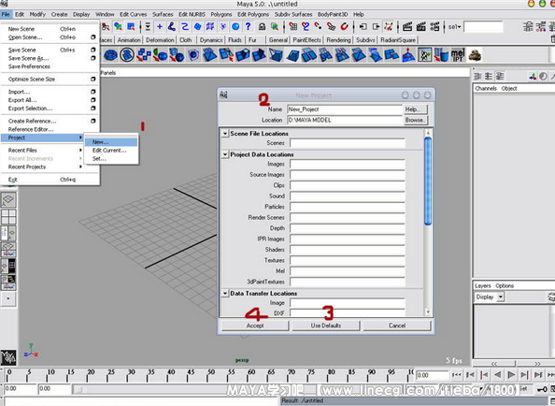The height and width of the screenshot is (406, 555).
Task: Click the input connections arrow icon
Action: [x=363, y=26]
